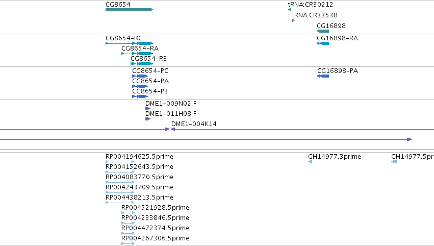Screen dimensions: 434x246
Task: Select the RP004243709.5prime EST glyph
Action: click(x=120, y=192)
